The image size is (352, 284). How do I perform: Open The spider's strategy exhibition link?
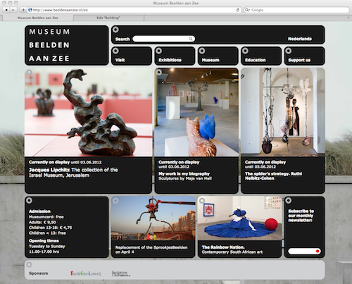coord(273,176)
